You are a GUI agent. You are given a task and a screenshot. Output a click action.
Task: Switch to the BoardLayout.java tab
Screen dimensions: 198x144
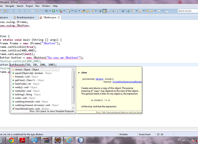tap(24, 18)
